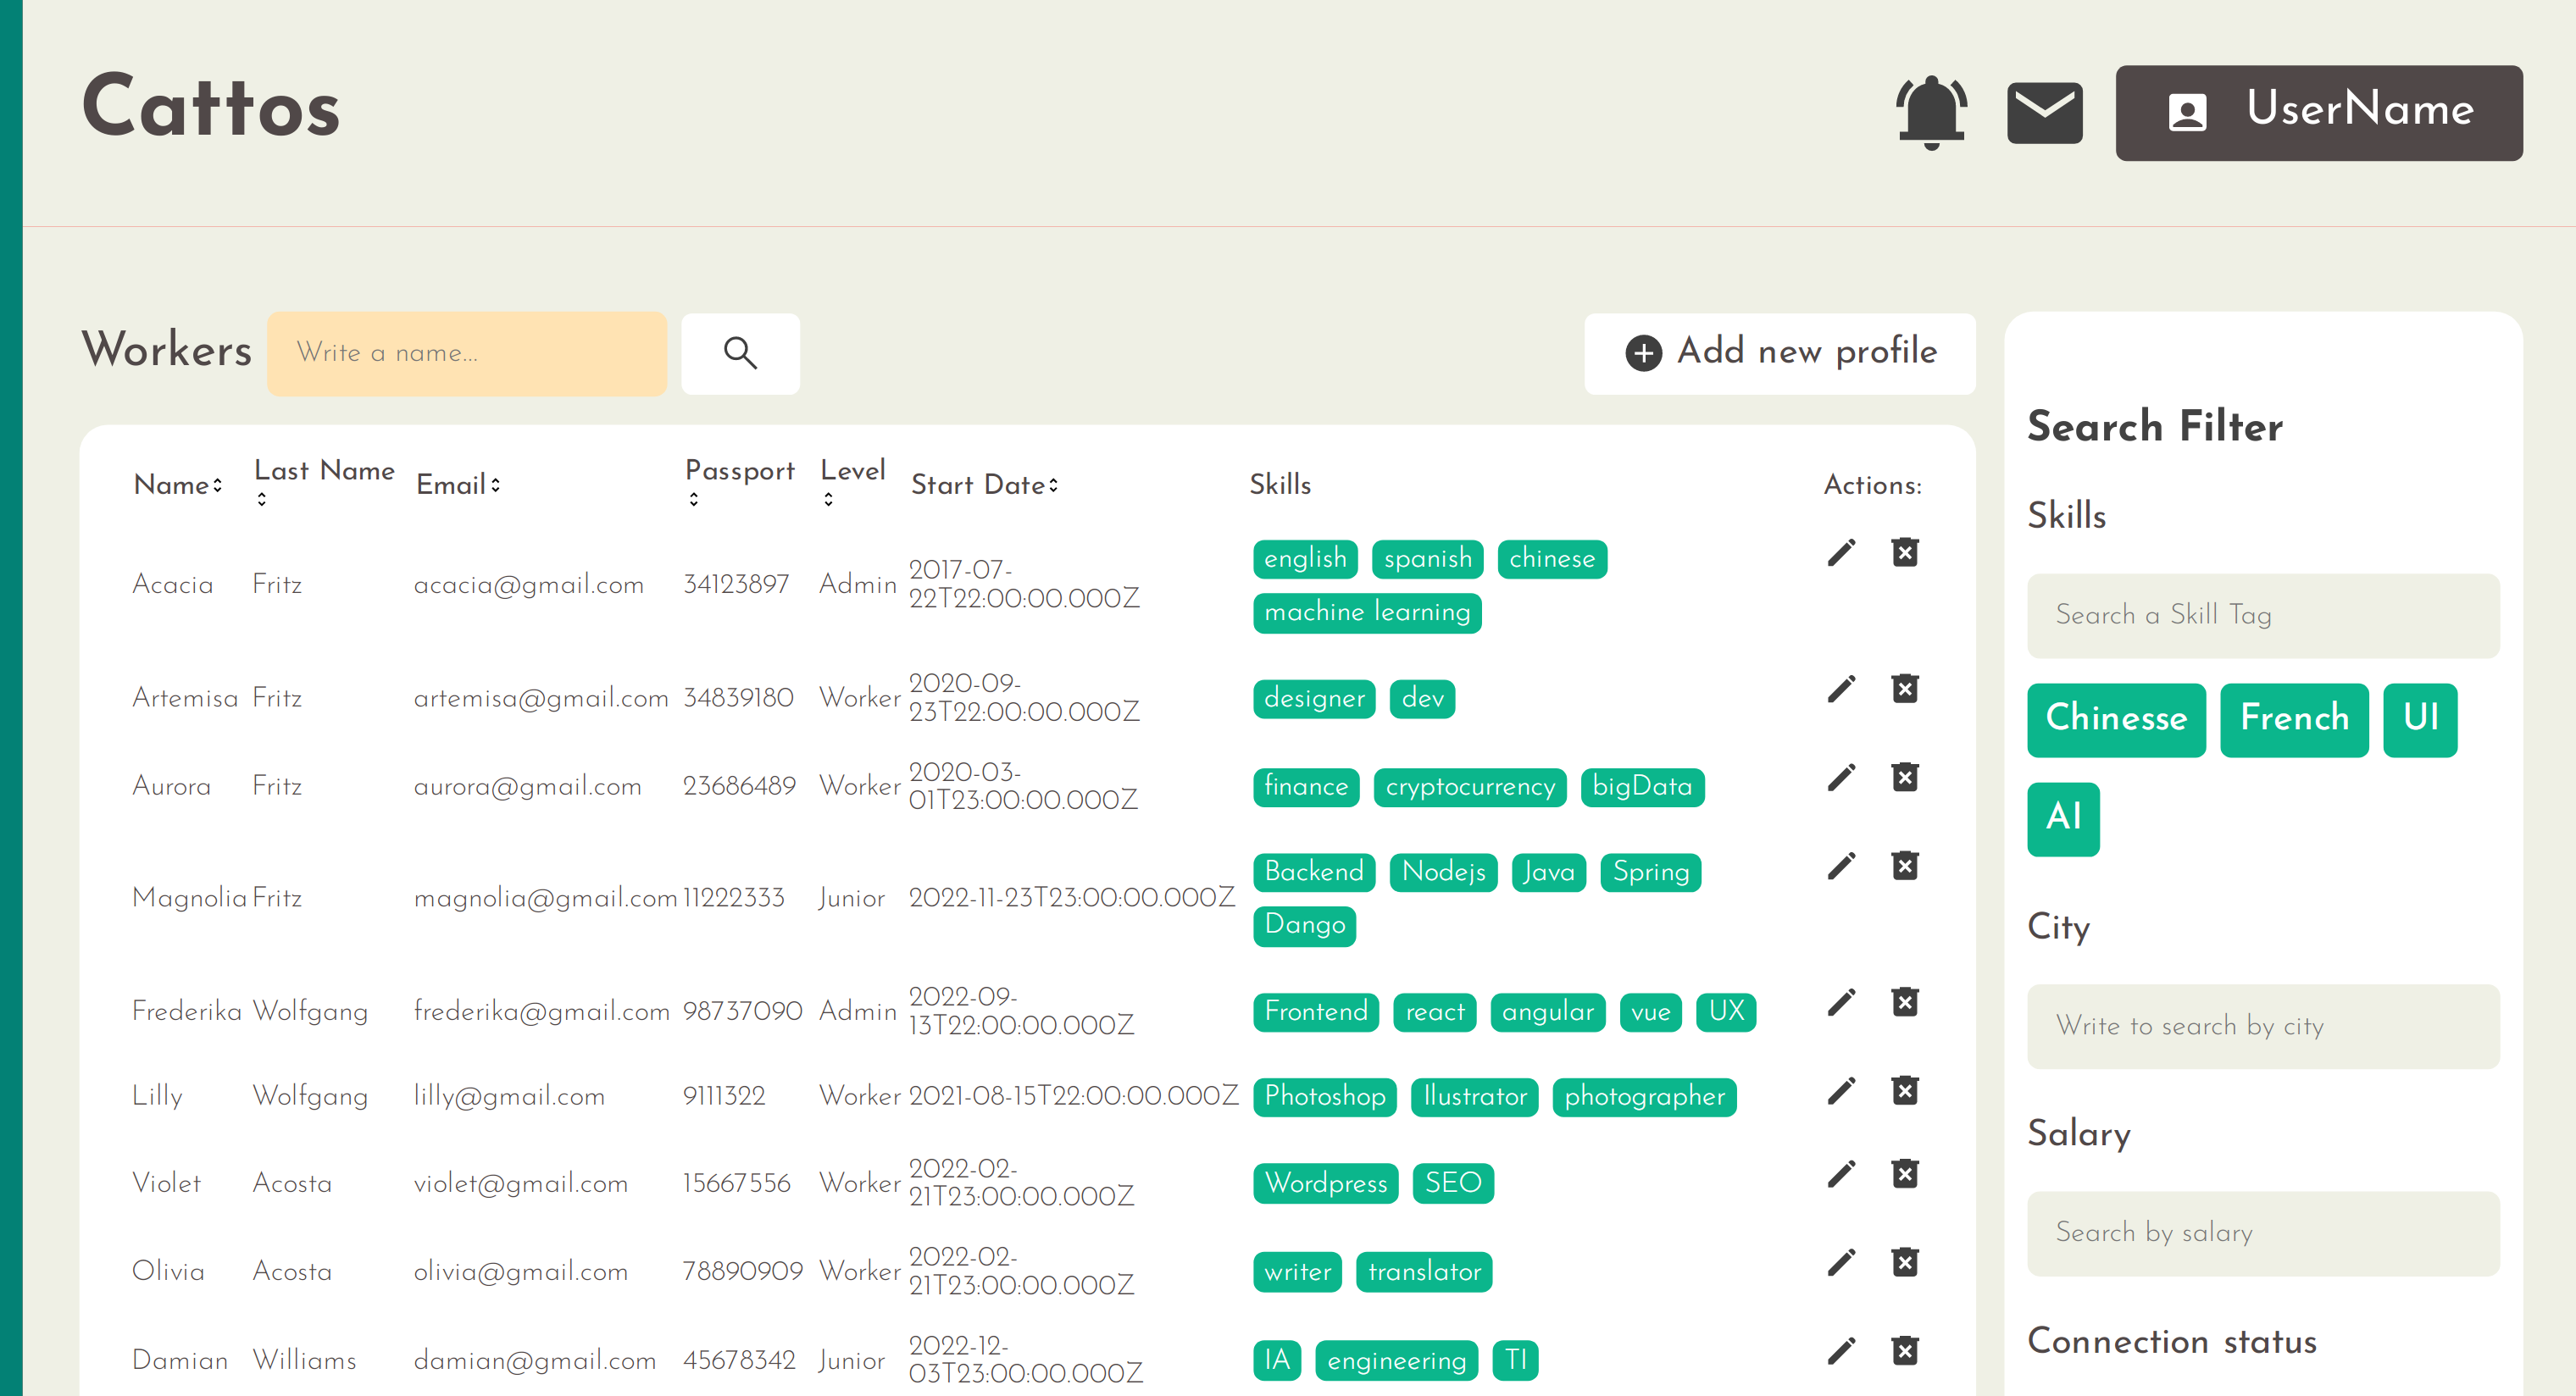This screenshot has width=2576, height=1396.
Task: Edit Magnolia Fritz's profile
Action: coord(1841,865)
